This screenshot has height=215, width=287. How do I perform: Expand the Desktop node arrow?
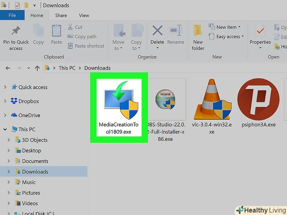[x=9, y=151]
